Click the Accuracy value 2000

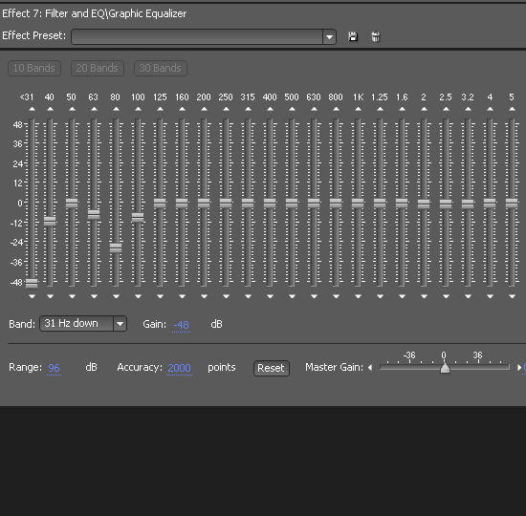[x=179, y=368]
